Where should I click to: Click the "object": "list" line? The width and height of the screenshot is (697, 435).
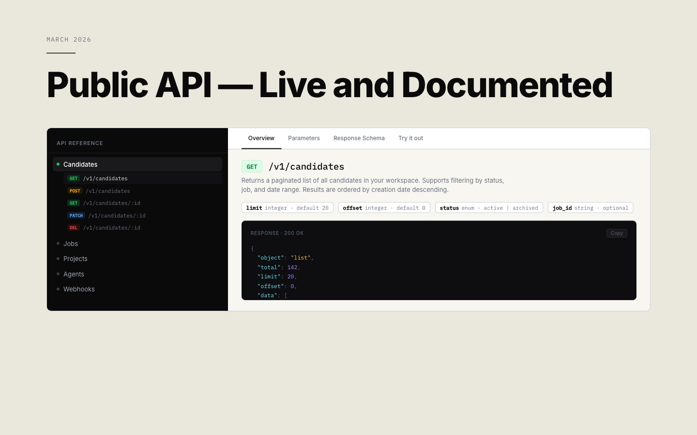(x=286, y=258)
